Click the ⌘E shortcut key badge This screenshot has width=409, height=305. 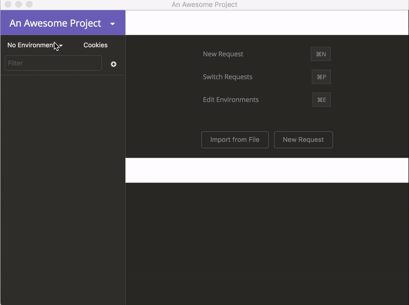point(322,100)
